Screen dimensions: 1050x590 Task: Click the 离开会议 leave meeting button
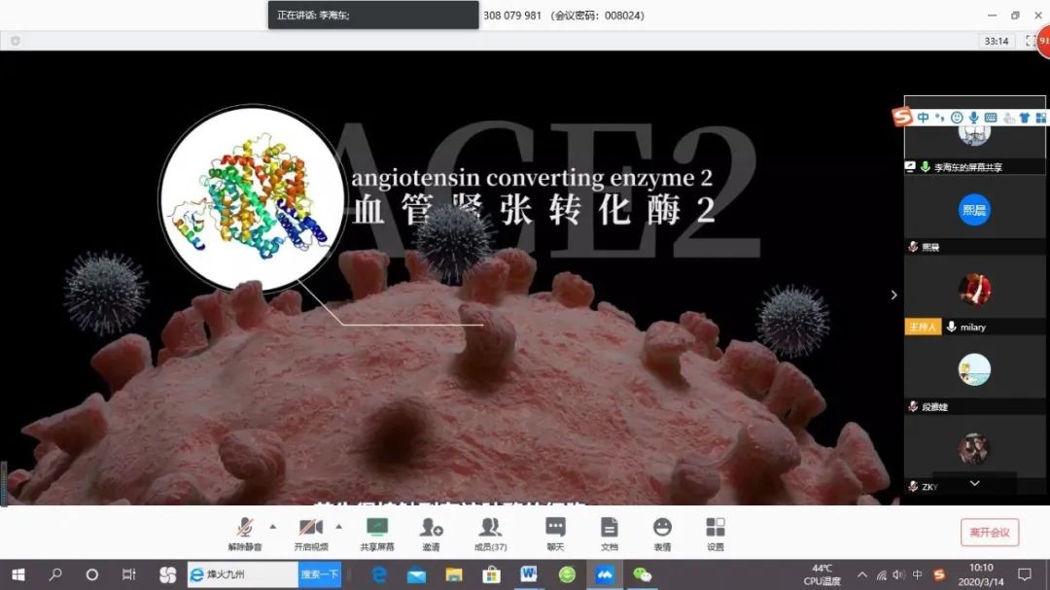(x=990, y=532)
